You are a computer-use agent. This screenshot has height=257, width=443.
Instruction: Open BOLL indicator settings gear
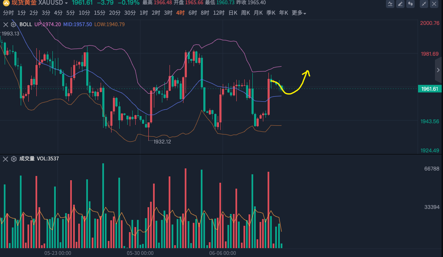tap(13, 24)
